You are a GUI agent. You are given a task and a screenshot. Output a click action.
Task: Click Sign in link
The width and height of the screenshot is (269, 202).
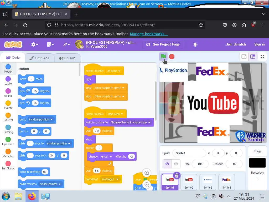(259, 44)
